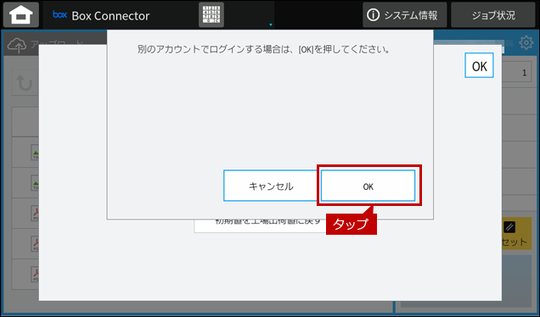This screenshot has height=317, width=540.
Task: Open the job status button (ジョブ状況)
Action: (x=492, y=15)
